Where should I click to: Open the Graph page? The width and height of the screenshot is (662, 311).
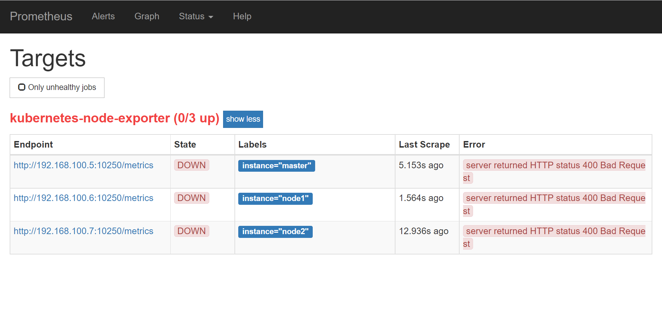point(147,16)
